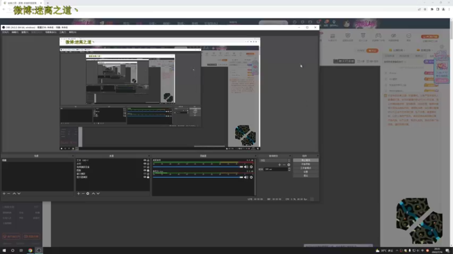Screen dimensions: 453x254
Task: Remove the transition with the transitions minus icon
Action: [x=284, y=165]
